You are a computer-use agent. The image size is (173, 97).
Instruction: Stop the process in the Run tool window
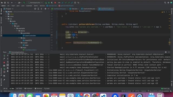pyautogui.click(x=4, y=63)
